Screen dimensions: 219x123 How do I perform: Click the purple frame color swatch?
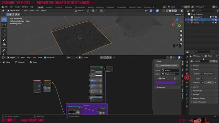(165, 83)
